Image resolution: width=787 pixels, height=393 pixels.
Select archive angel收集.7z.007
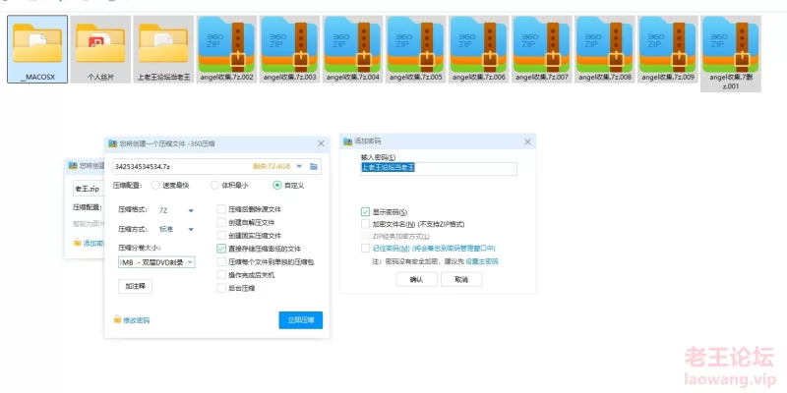coord(542,49)
